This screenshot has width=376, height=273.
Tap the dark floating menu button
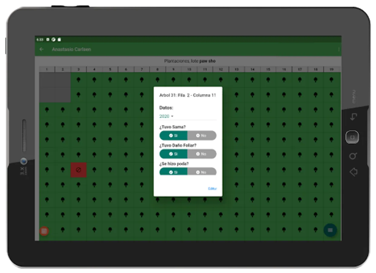tap(330, 230)
